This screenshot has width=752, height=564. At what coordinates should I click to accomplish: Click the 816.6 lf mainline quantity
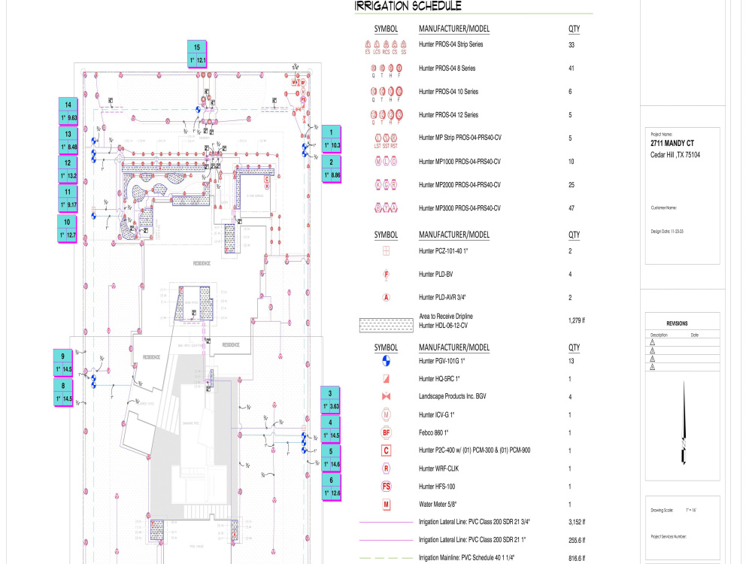pos(577,558)
